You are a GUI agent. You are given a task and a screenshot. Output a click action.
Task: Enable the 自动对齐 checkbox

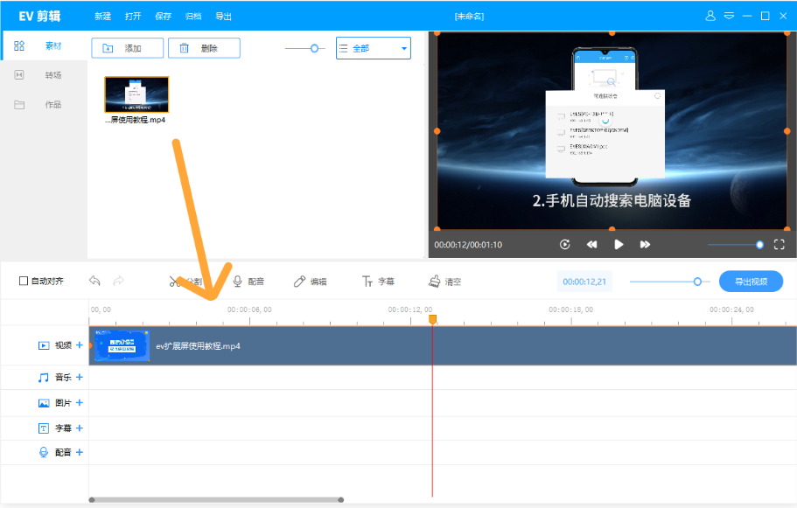click(24, 282)
